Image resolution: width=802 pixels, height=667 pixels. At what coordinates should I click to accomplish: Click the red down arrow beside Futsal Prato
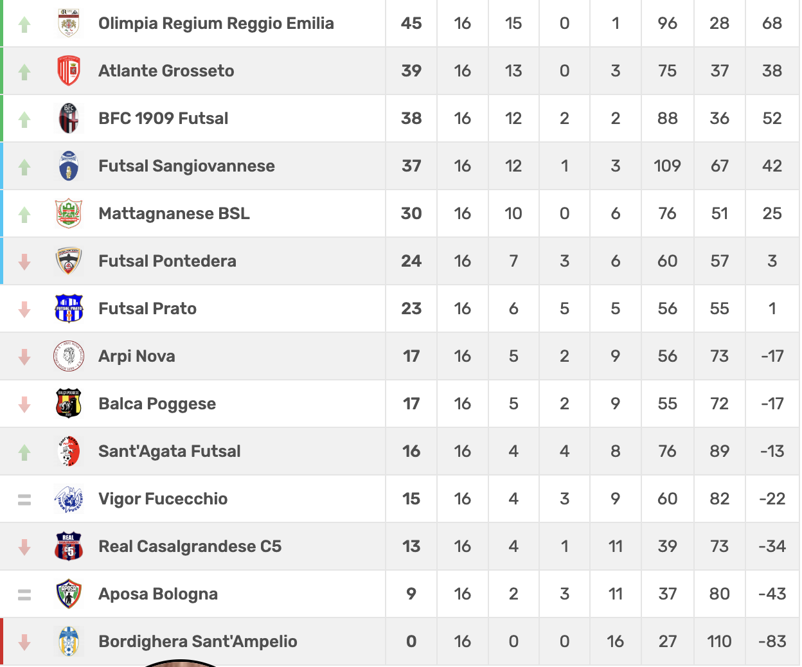[24, 310]
